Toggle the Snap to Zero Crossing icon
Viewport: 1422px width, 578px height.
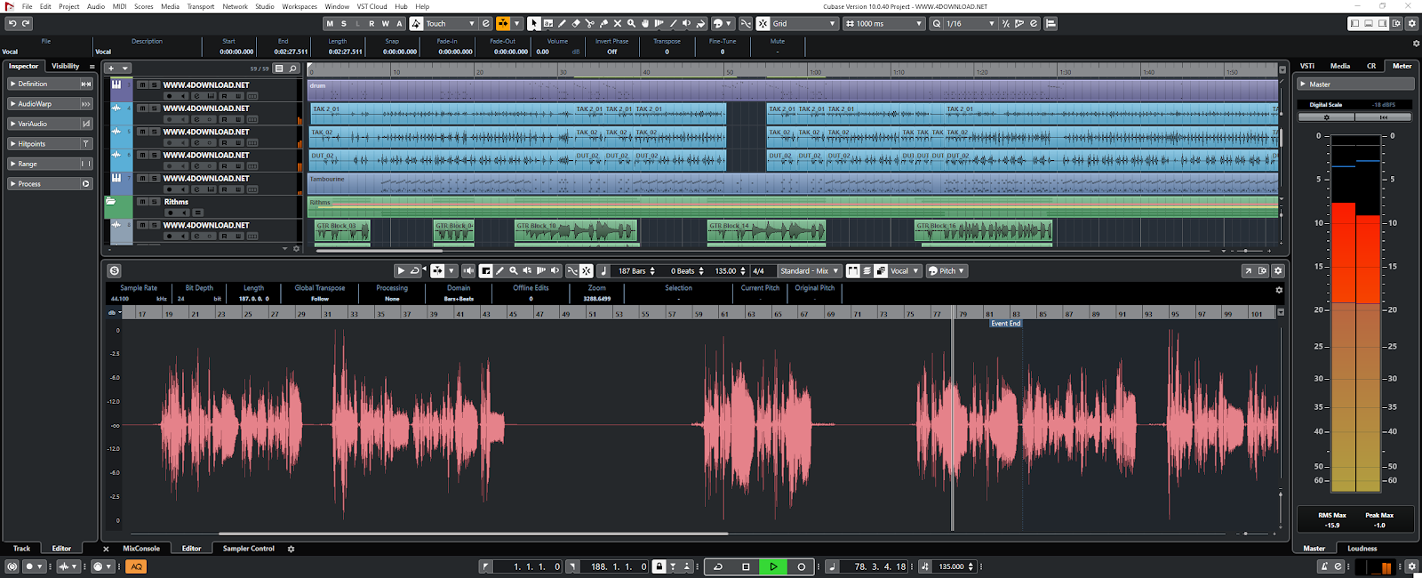pyautogui.click(x=745, y=23)
